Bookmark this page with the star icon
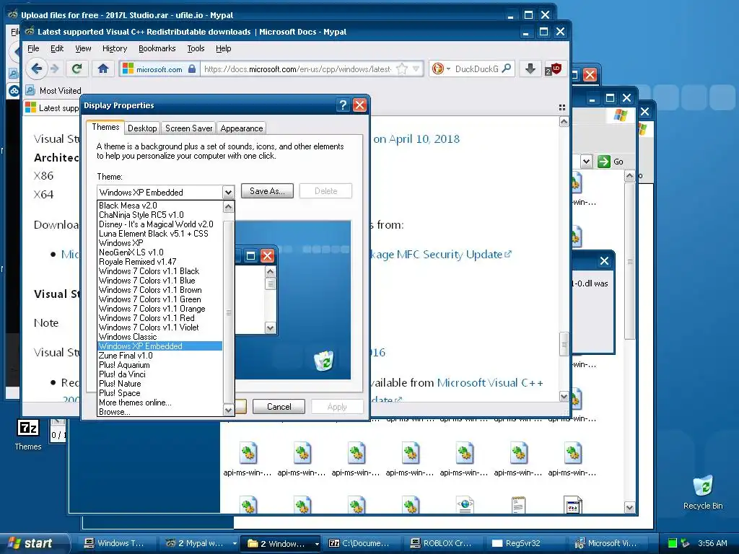This screenshot has width=739, height=554. [401, 69]
